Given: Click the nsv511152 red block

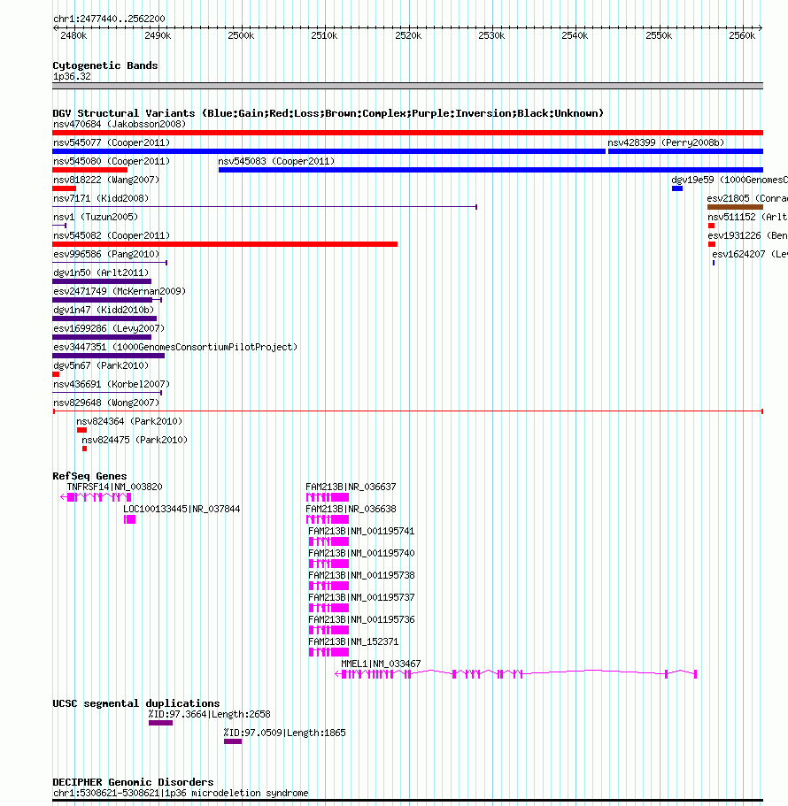Looking at the screenshot, I should coord(711,226).
